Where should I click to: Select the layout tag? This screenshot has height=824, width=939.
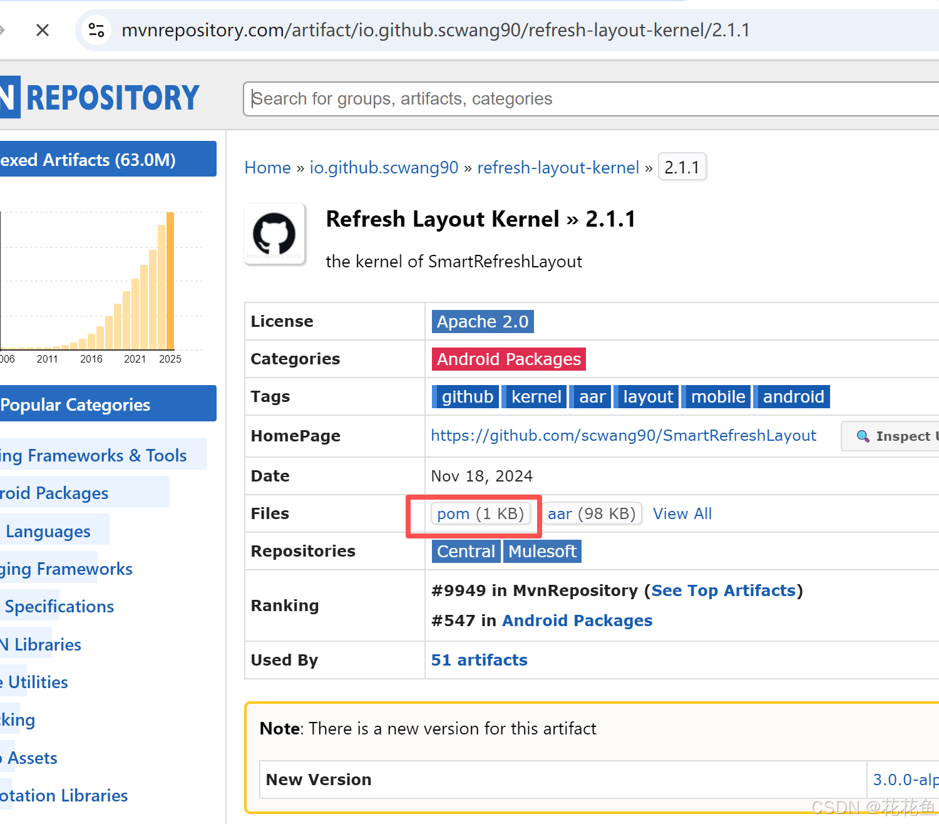coord(646,396)
